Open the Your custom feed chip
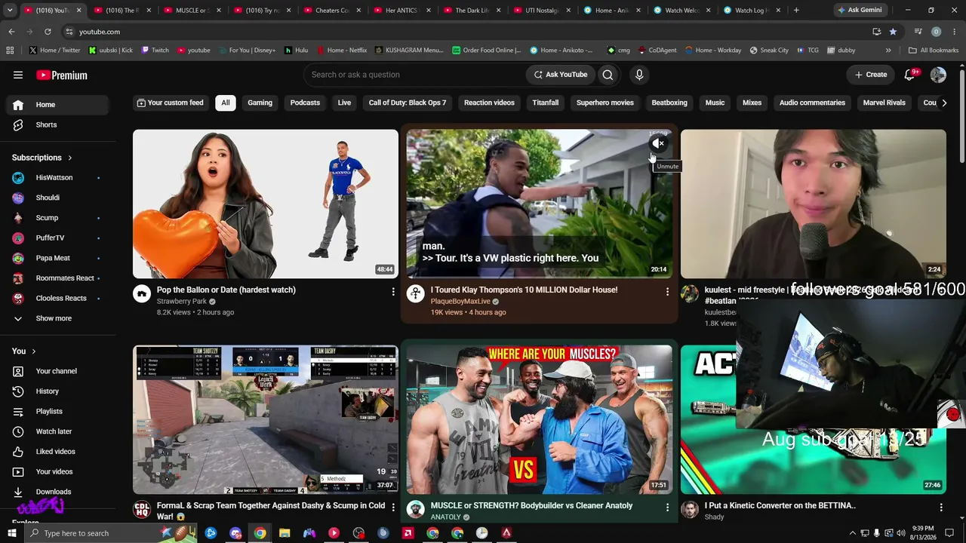This screenshot has height=543, width=966. point(170,103)
